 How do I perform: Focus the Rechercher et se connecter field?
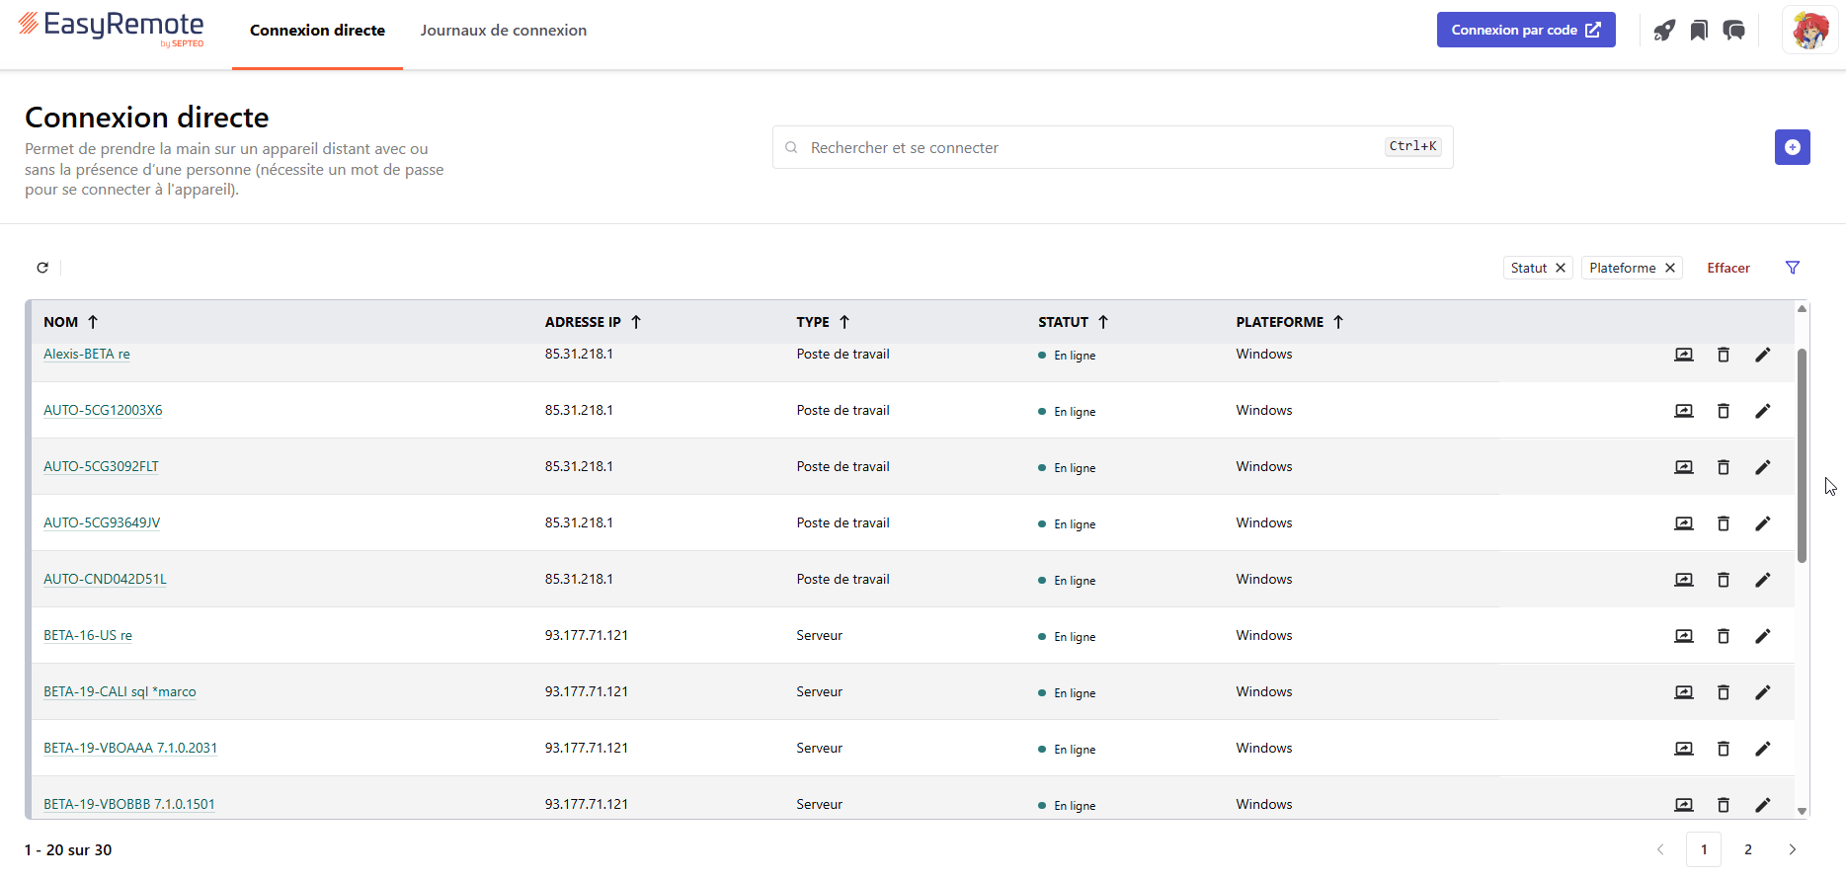1112,147
